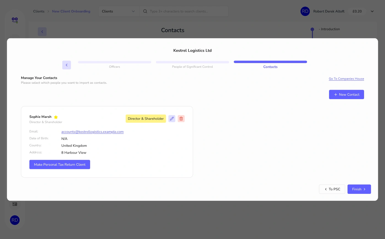Viewport: 385px width, 239px height.
Task: Click the yellow star beside Sophie Marsh
Action: [56, 117]
